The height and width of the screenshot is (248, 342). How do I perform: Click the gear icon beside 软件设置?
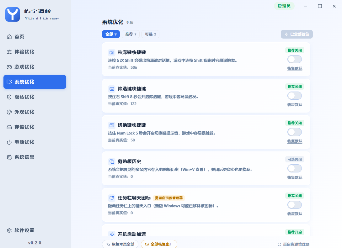coord(9,230)
